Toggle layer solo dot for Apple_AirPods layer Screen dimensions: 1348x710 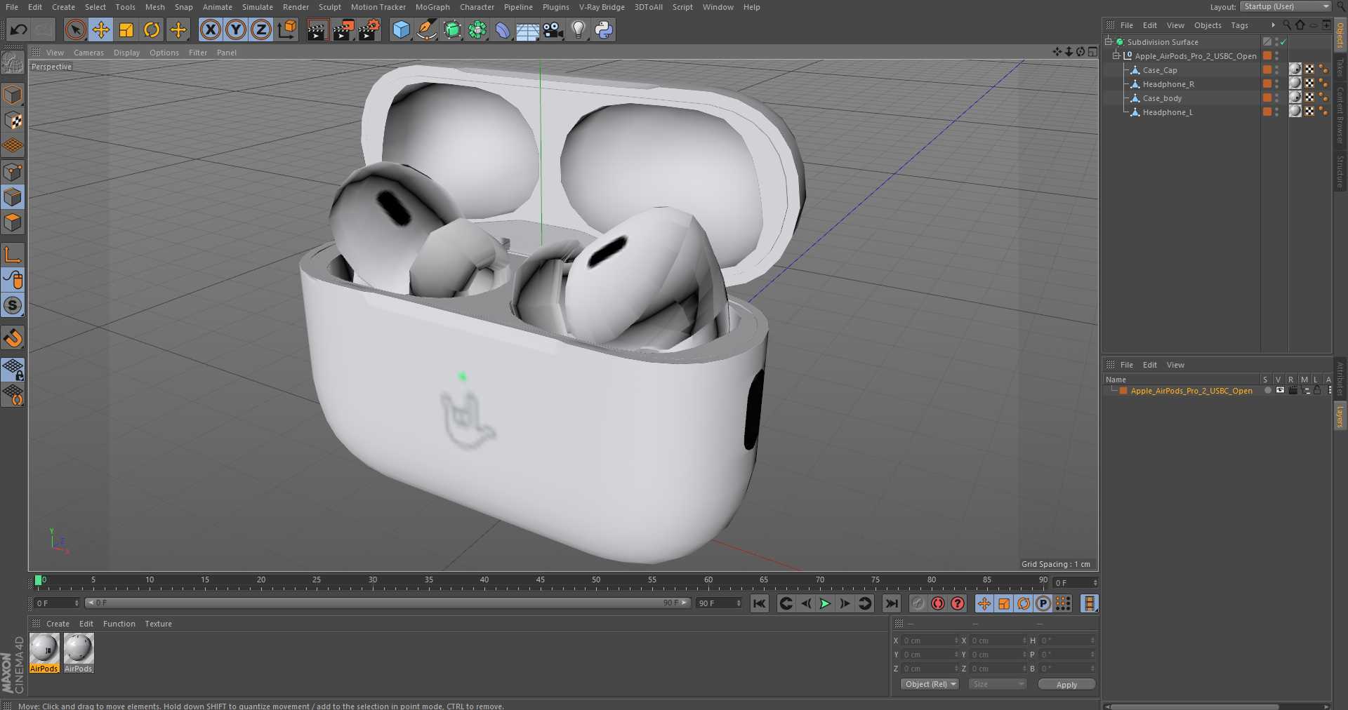[1268, 390]
